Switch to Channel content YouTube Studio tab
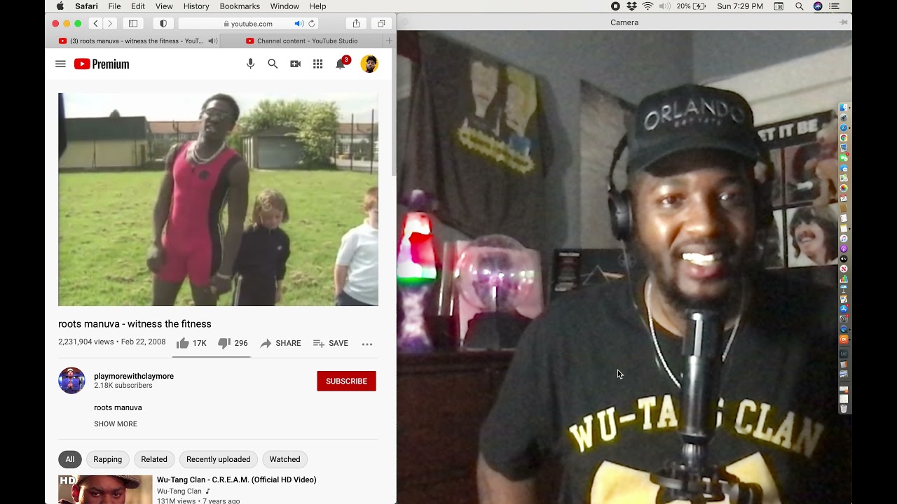The image size is (897, 504). [x=301, y=41]
